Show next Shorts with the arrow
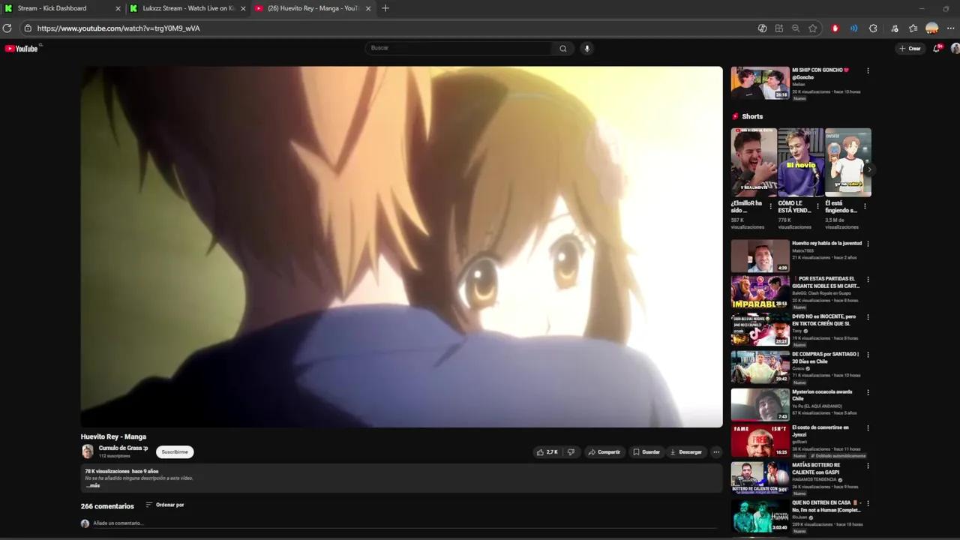The image size is (960, 540). point(868,169)
